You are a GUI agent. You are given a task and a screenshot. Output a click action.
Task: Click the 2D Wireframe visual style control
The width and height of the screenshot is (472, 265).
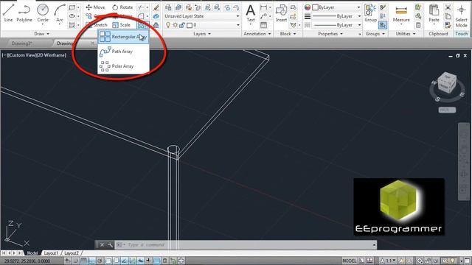50,55
